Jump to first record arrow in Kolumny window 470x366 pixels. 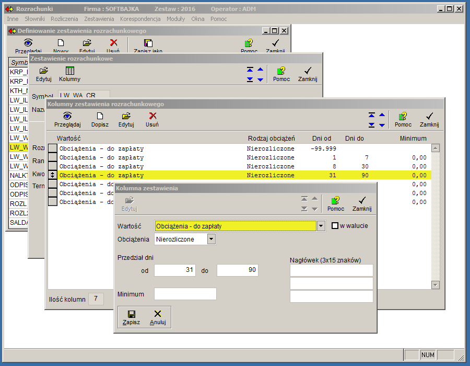372,115
